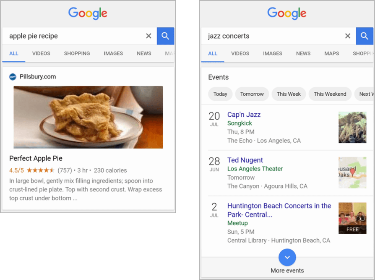The height and width of the screenshot is (280, 375).
Task: Click the Google logo above apple pie search
Action: (x=88, y=13)
